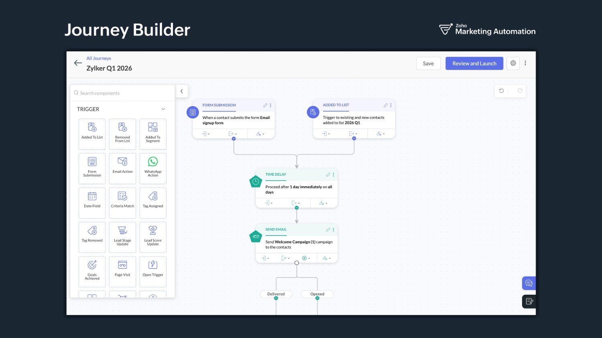Open the edit pencil on Time Delay node
The width and height of the screenshot is (602, 338).
328,175
